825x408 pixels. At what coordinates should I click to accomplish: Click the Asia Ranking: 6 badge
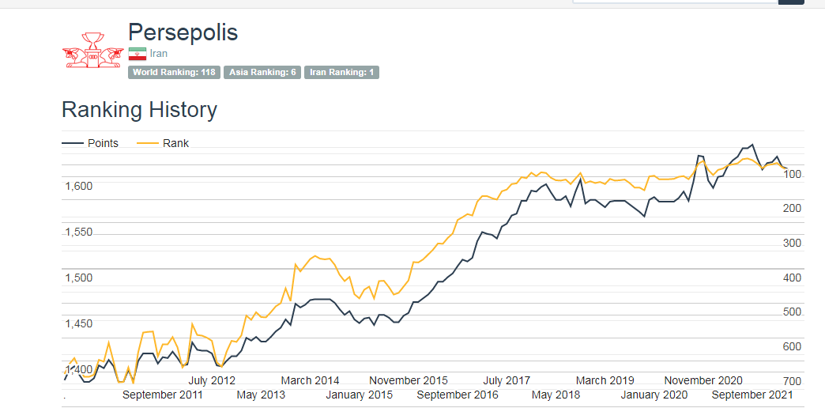click(262, 73)
